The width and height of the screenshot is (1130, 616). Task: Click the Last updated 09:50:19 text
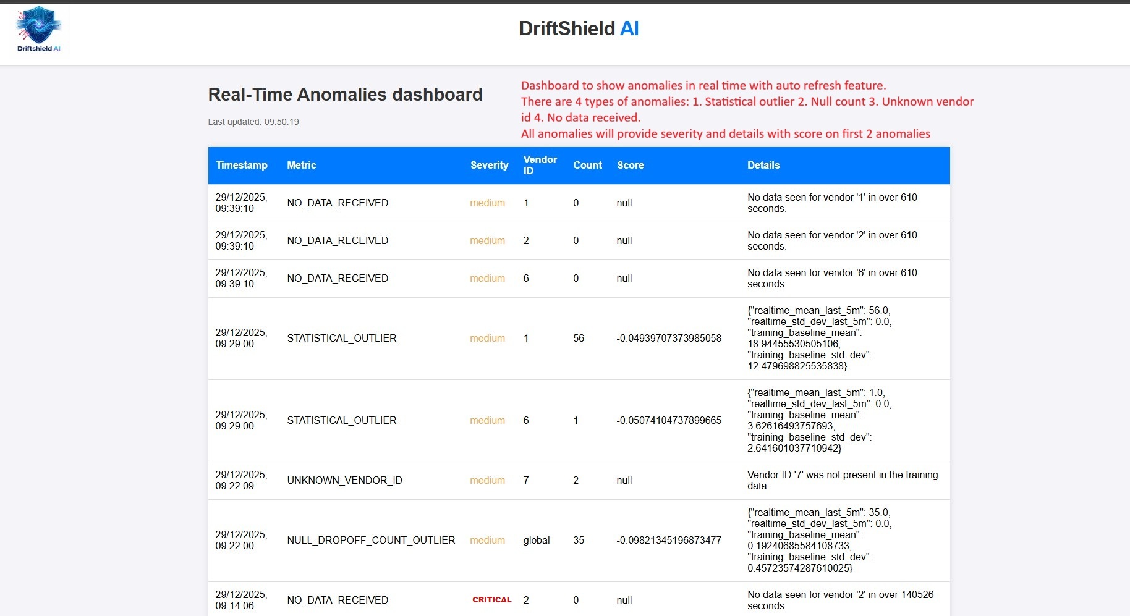point(253,122)
